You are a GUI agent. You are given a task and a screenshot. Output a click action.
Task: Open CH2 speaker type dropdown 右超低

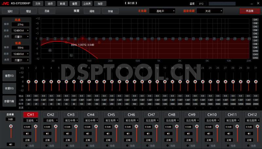[x=49, y=120]
